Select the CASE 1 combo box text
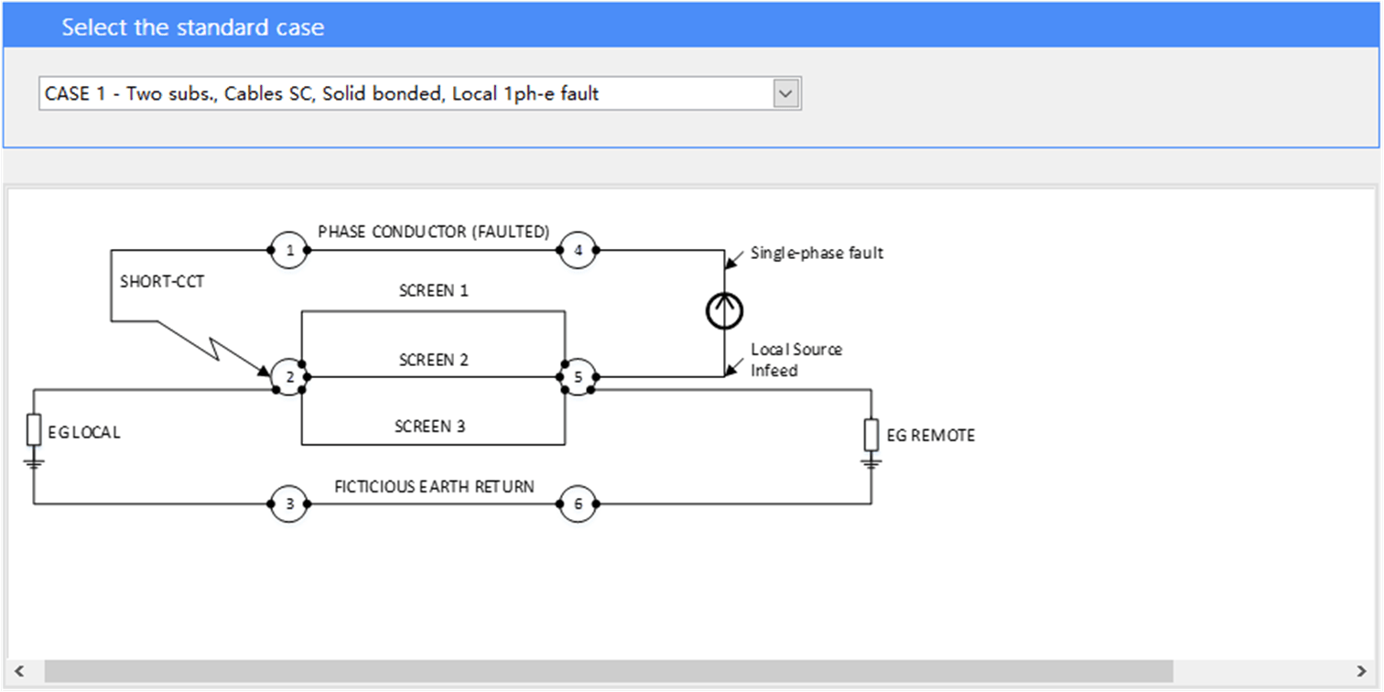 (320, 92)
